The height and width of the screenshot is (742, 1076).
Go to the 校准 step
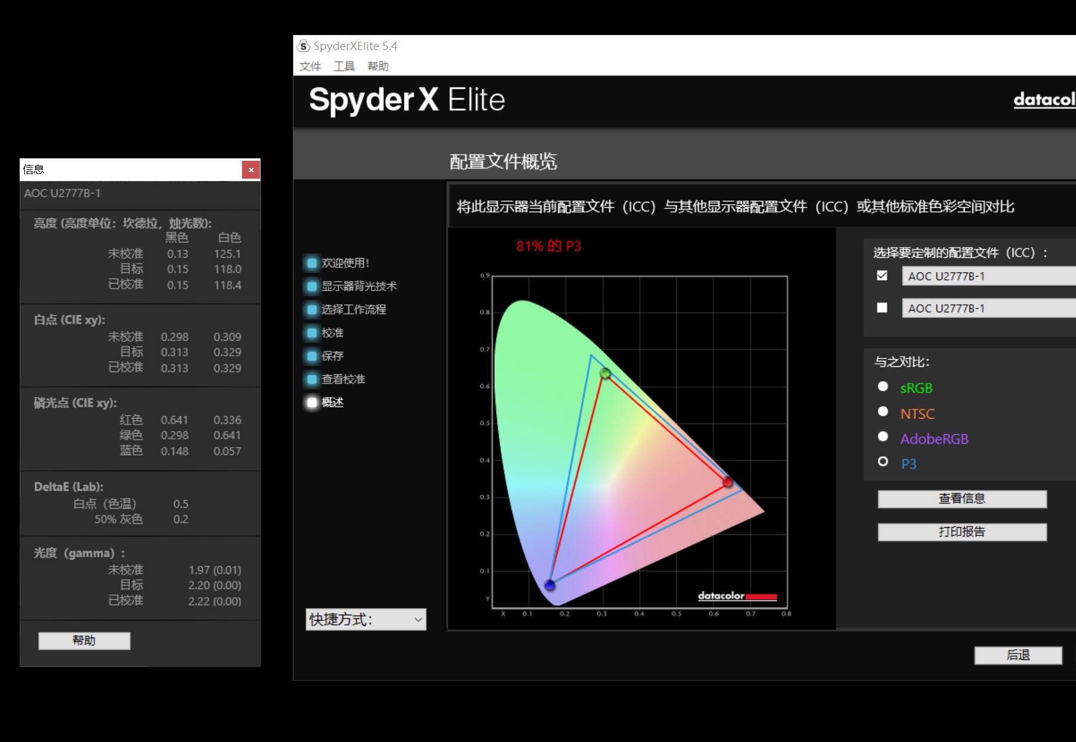333,332
